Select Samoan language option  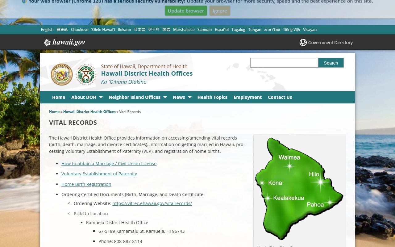point(205,30)
